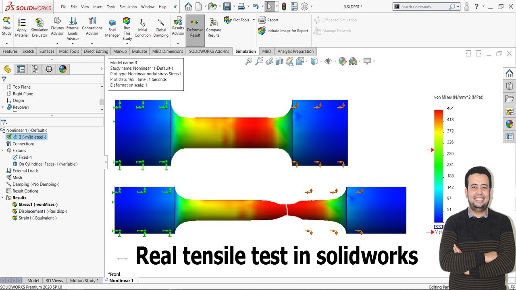Image resolution: width=516 pixels, height=290 pixels.
Task: Click the Home icon in title bar
Action: 188,6
